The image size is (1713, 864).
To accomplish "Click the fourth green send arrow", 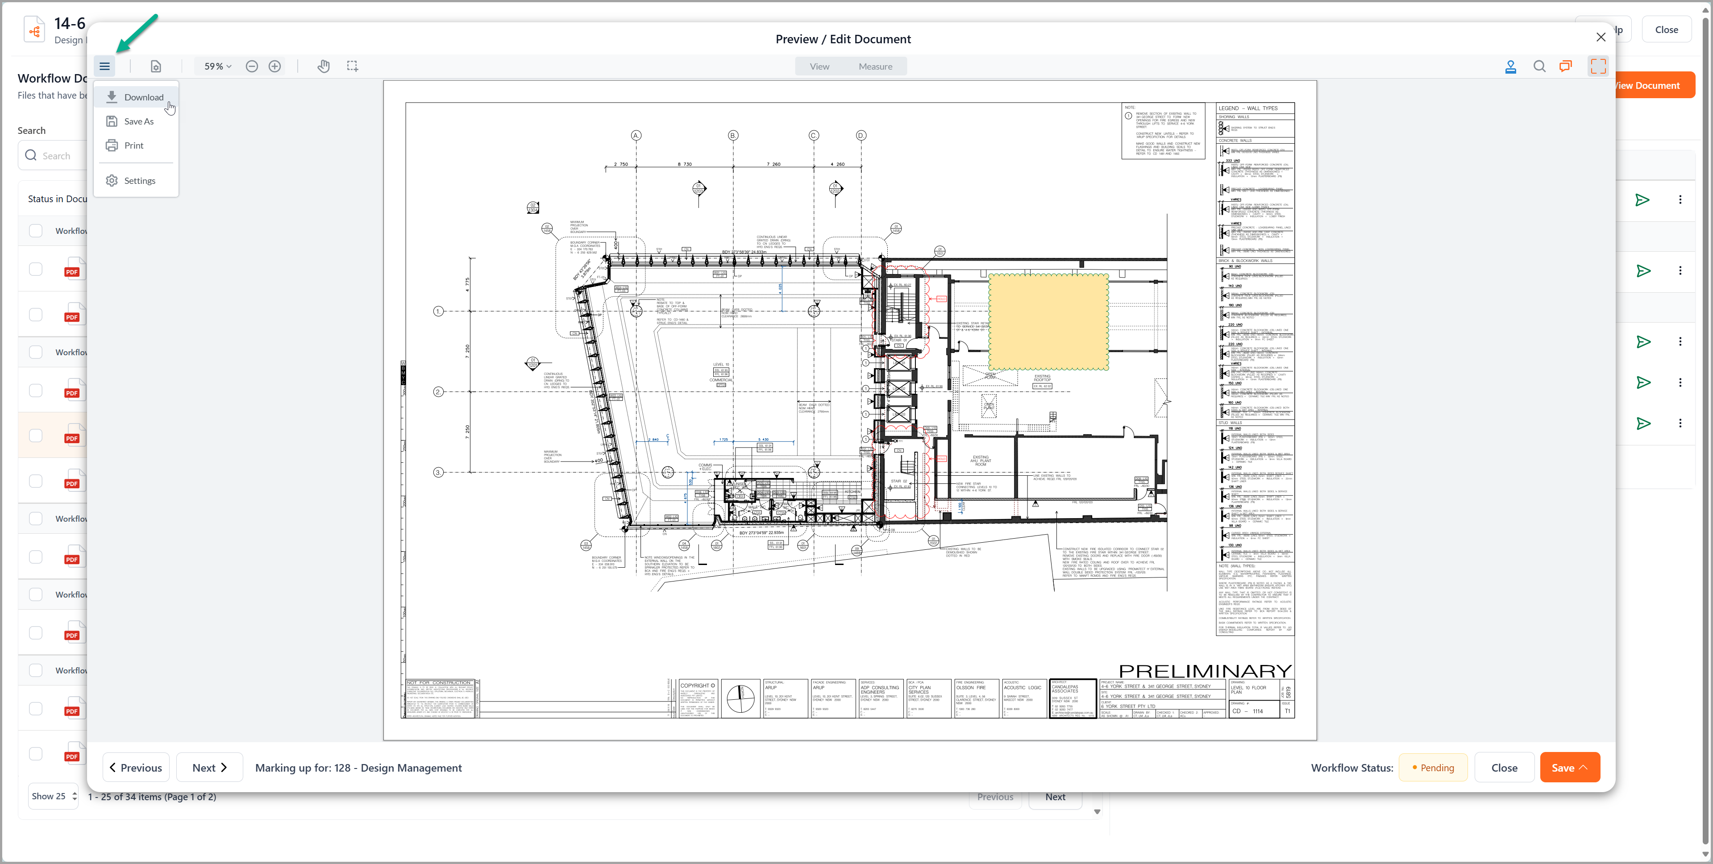I will coord(1643,382).
